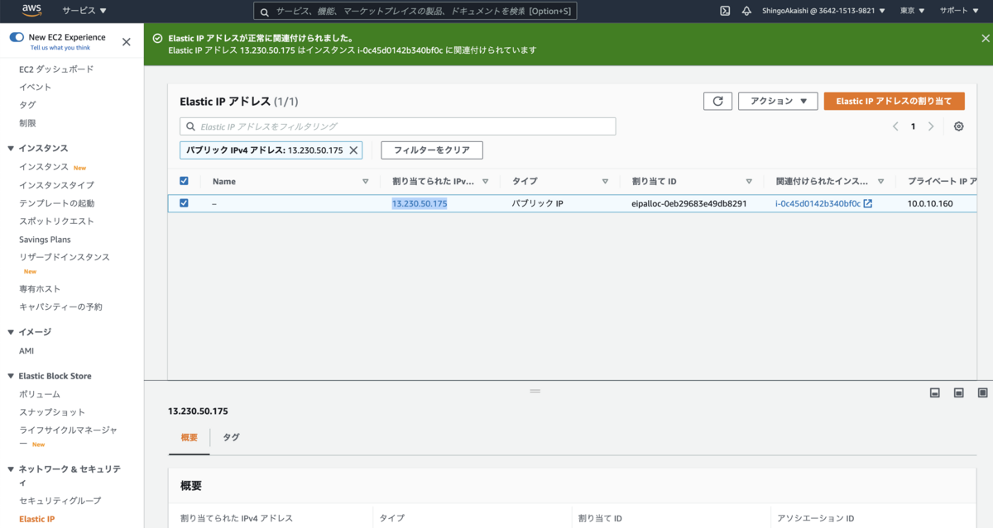Image resolution: width=993 pixels, height=528 pixels.
Task: Set details panel to medium size
Action: [958, 392]
